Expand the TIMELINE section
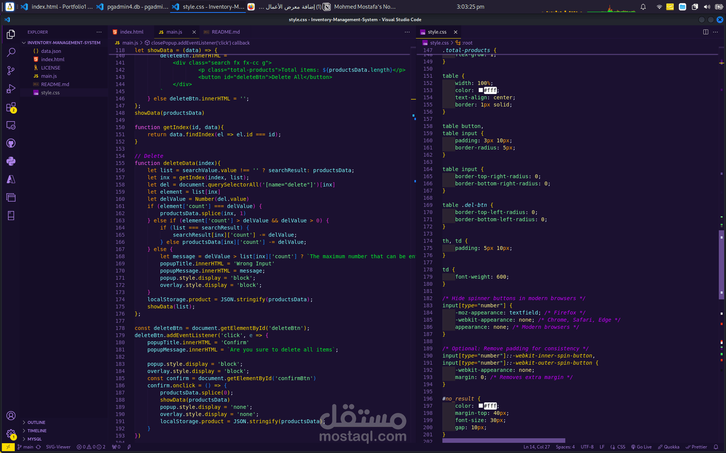 (x=37, y=431)
